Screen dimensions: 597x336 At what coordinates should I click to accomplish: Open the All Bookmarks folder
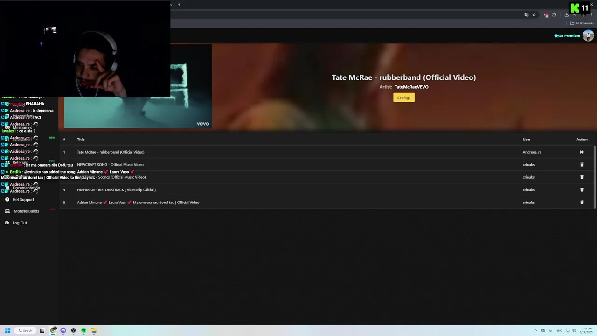point(582,23)
